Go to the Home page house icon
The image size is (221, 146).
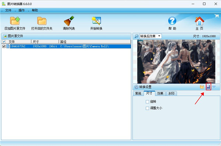(x=199, y=21)
